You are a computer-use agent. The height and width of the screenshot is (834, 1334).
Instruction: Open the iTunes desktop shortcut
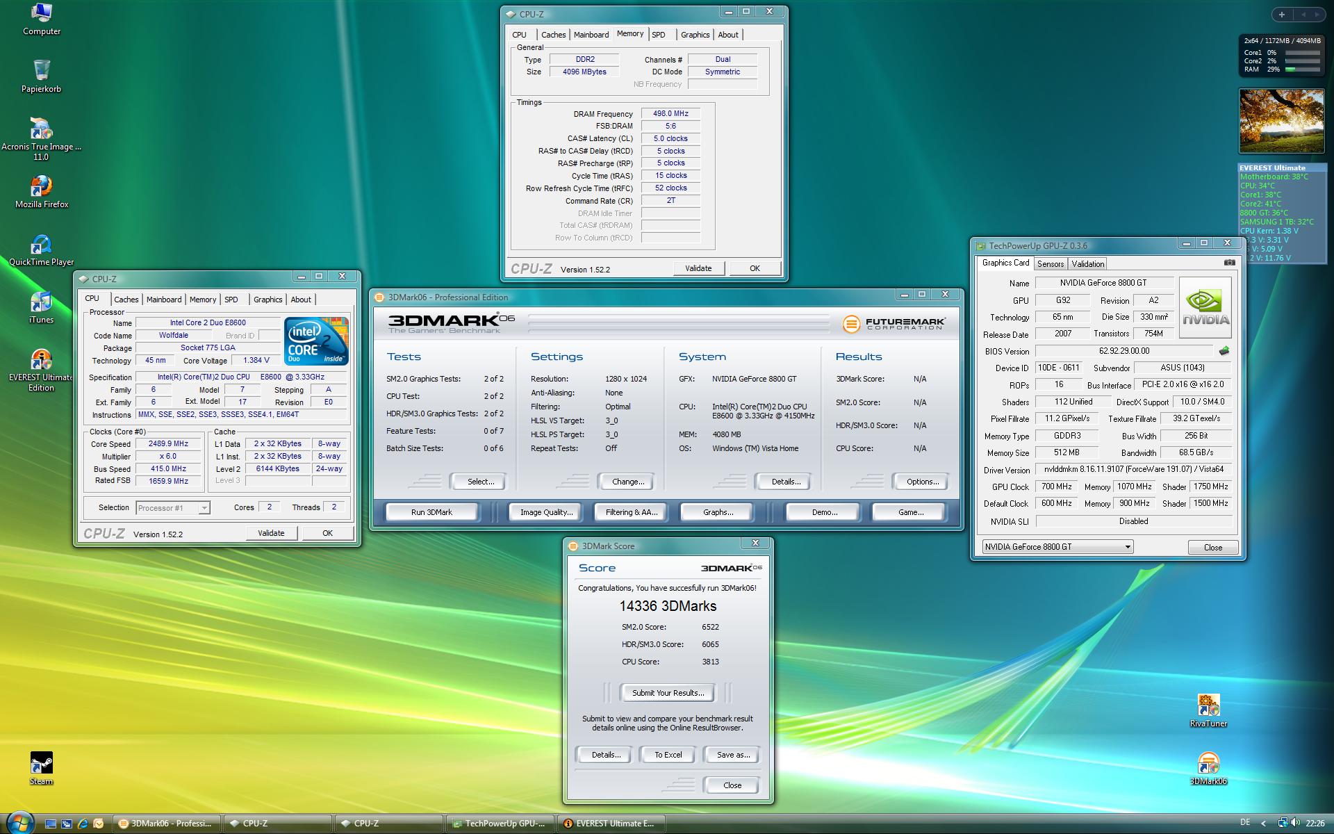point(42,308)
